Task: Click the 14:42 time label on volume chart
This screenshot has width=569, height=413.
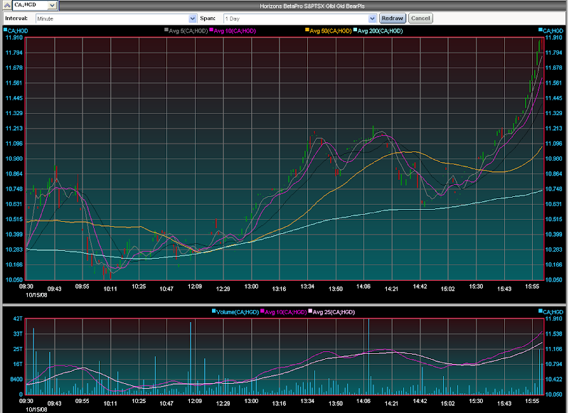Action: pos(420,401)
